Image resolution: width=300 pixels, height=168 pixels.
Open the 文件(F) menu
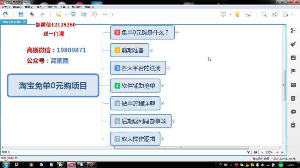6,7
